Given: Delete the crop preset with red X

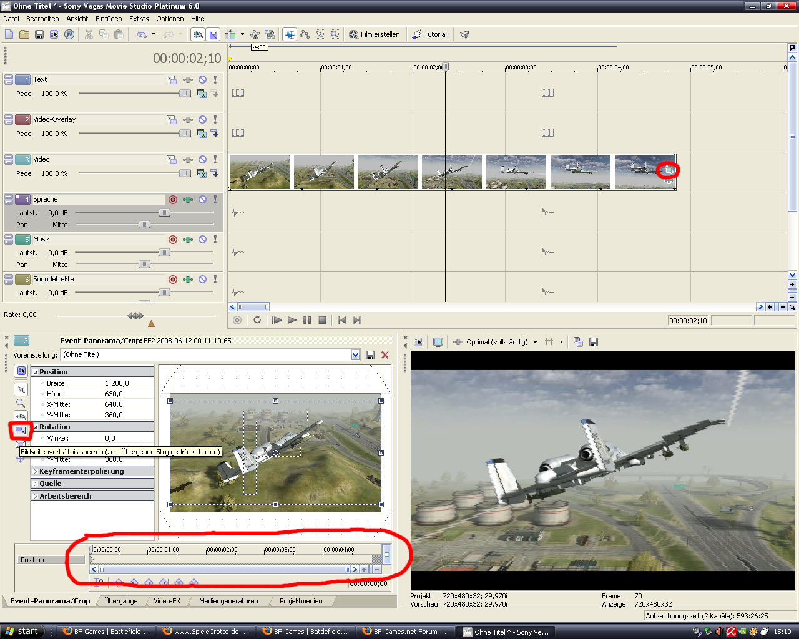Looking at the screenshot, I should tap(385, 354).
